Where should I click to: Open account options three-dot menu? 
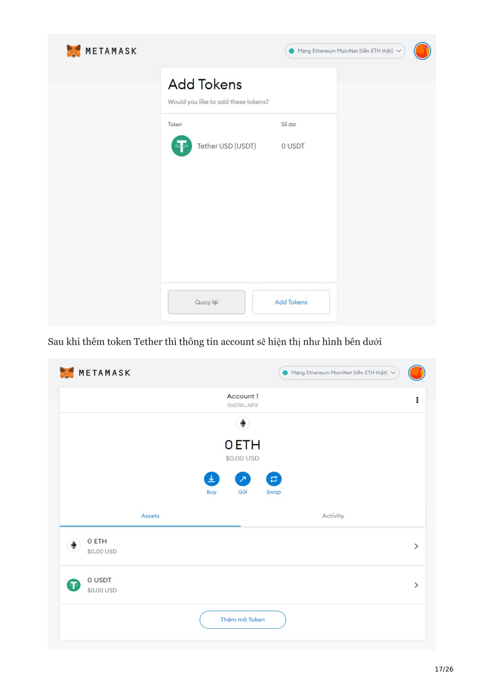(x=417, y=400)
